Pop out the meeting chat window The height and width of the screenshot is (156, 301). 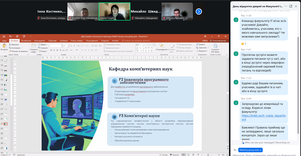(291, 6)
